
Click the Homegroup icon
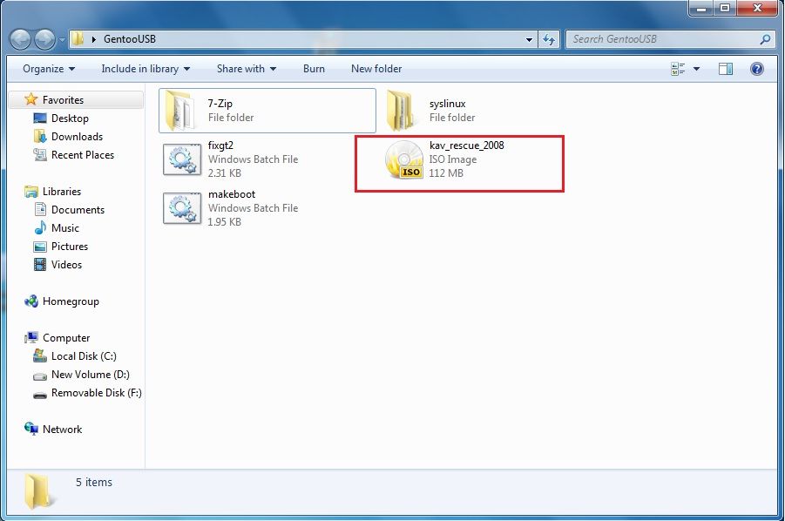pos(31,301)
